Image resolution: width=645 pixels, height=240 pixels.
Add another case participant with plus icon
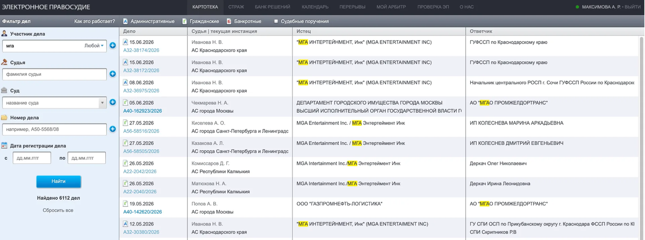click(x=113, y=46)
